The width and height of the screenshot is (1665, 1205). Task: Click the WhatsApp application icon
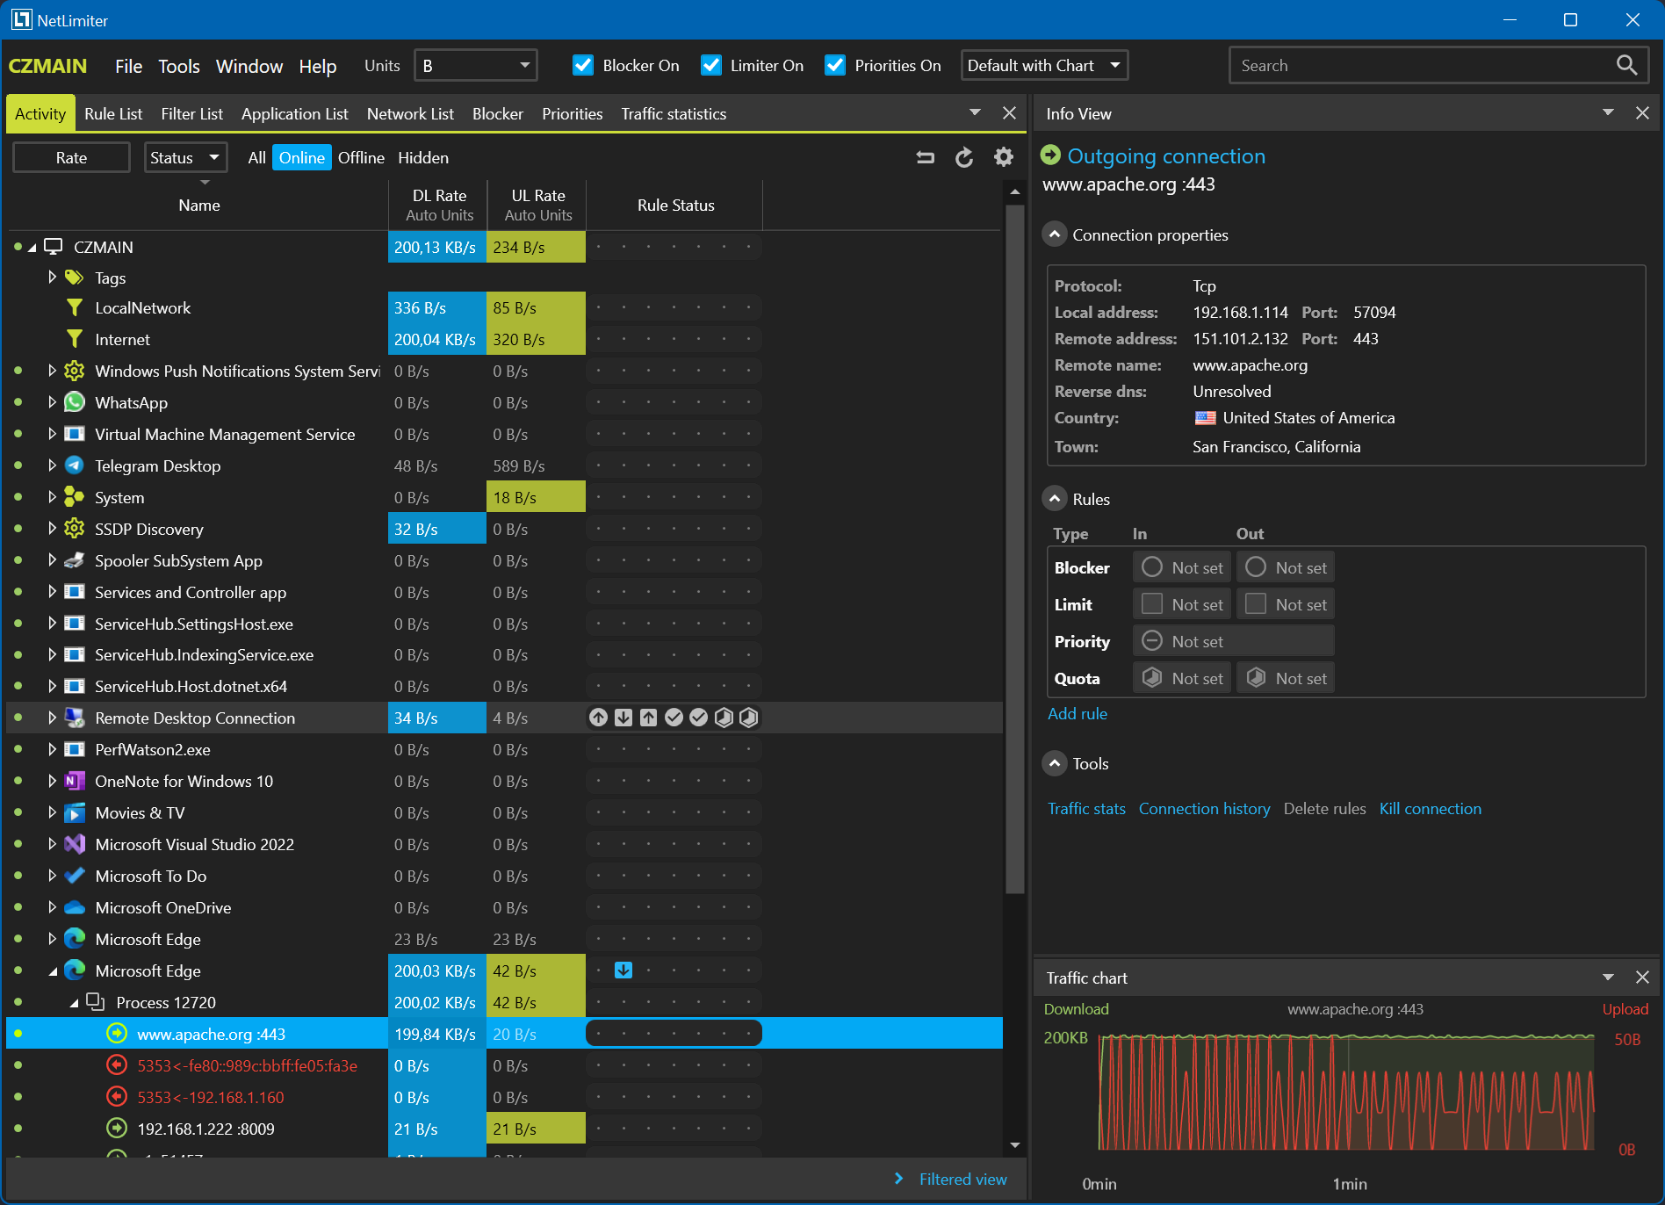click(x=75, y=402)
